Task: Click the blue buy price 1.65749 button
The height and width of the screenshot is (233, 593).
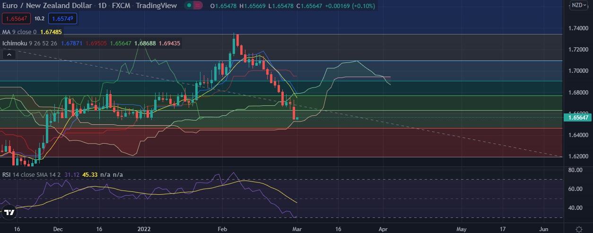Action: (61, 19)
